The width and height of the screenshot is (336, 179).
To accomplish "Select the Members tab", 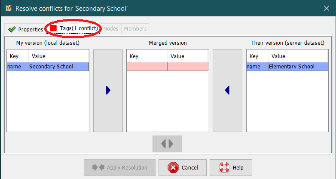I will click(135, 29).
